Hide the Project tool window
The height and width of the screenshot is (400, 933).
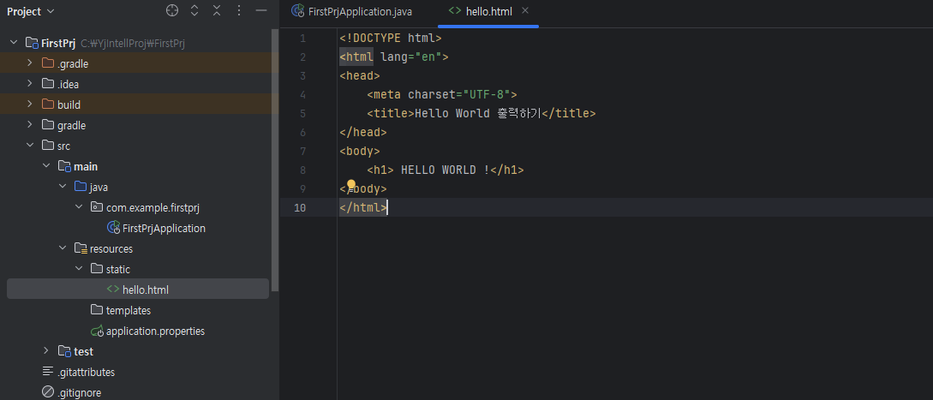click(261, 11)
